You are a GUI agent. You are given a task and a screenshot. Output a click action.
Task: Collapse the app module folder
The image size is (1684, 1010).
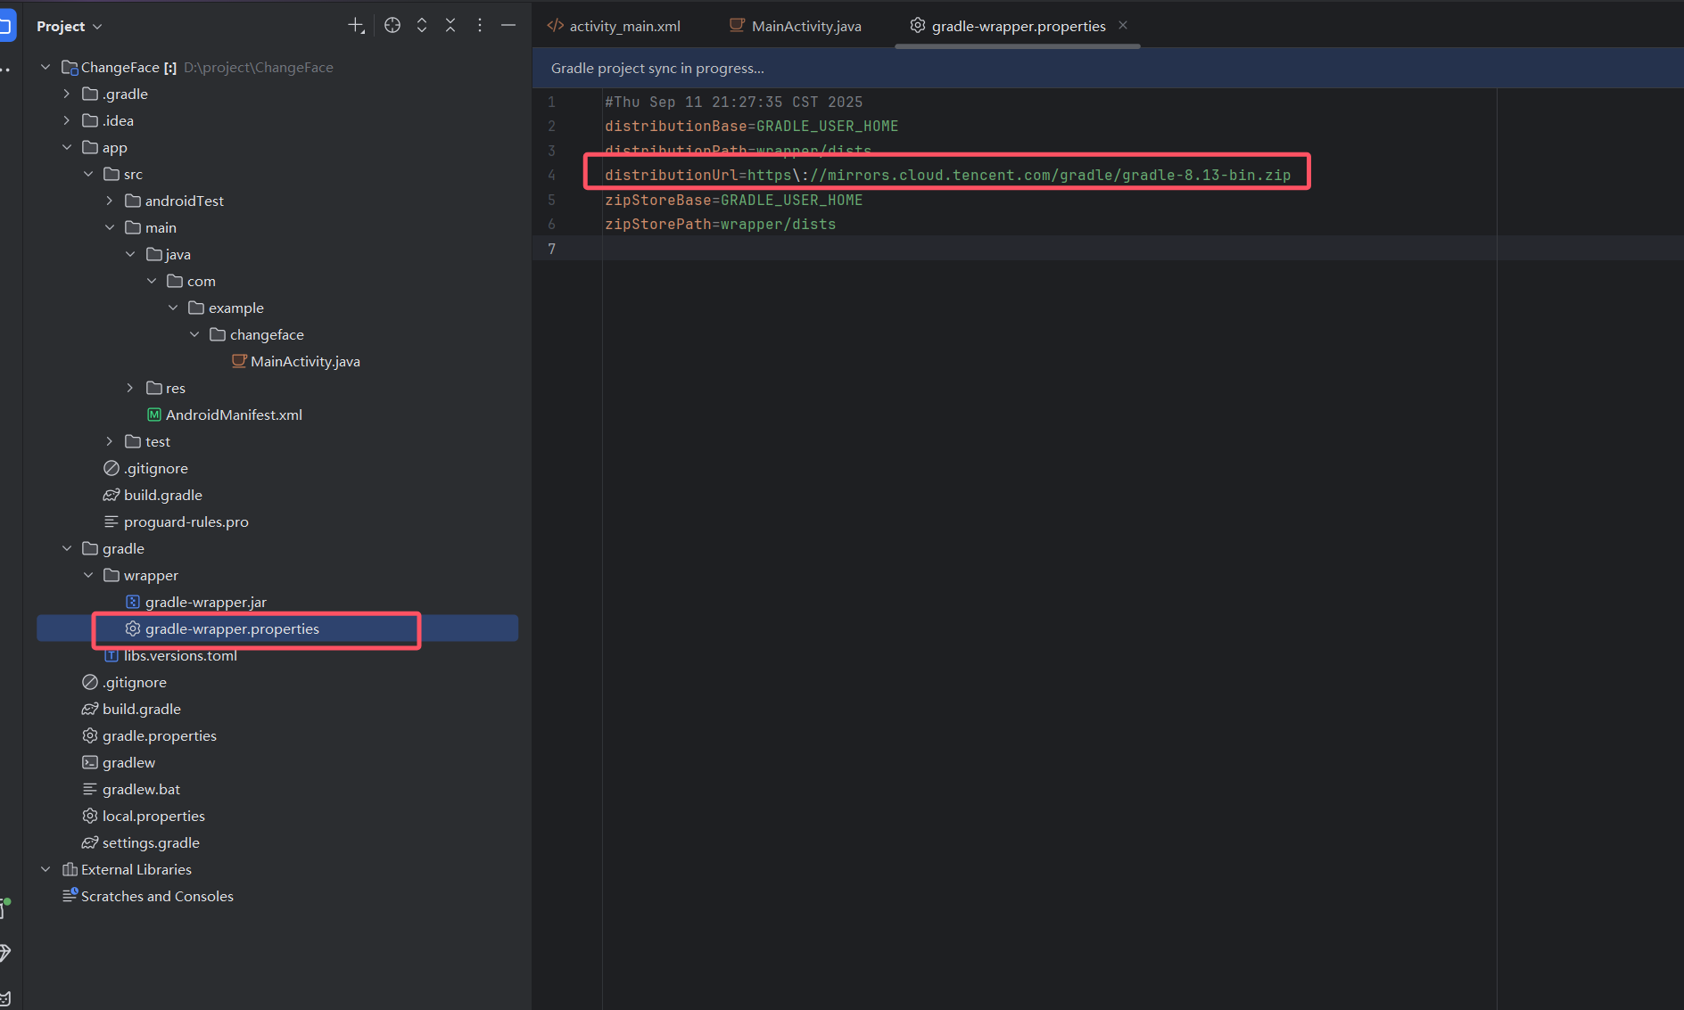pyautogui.click(x=67, y=147)
